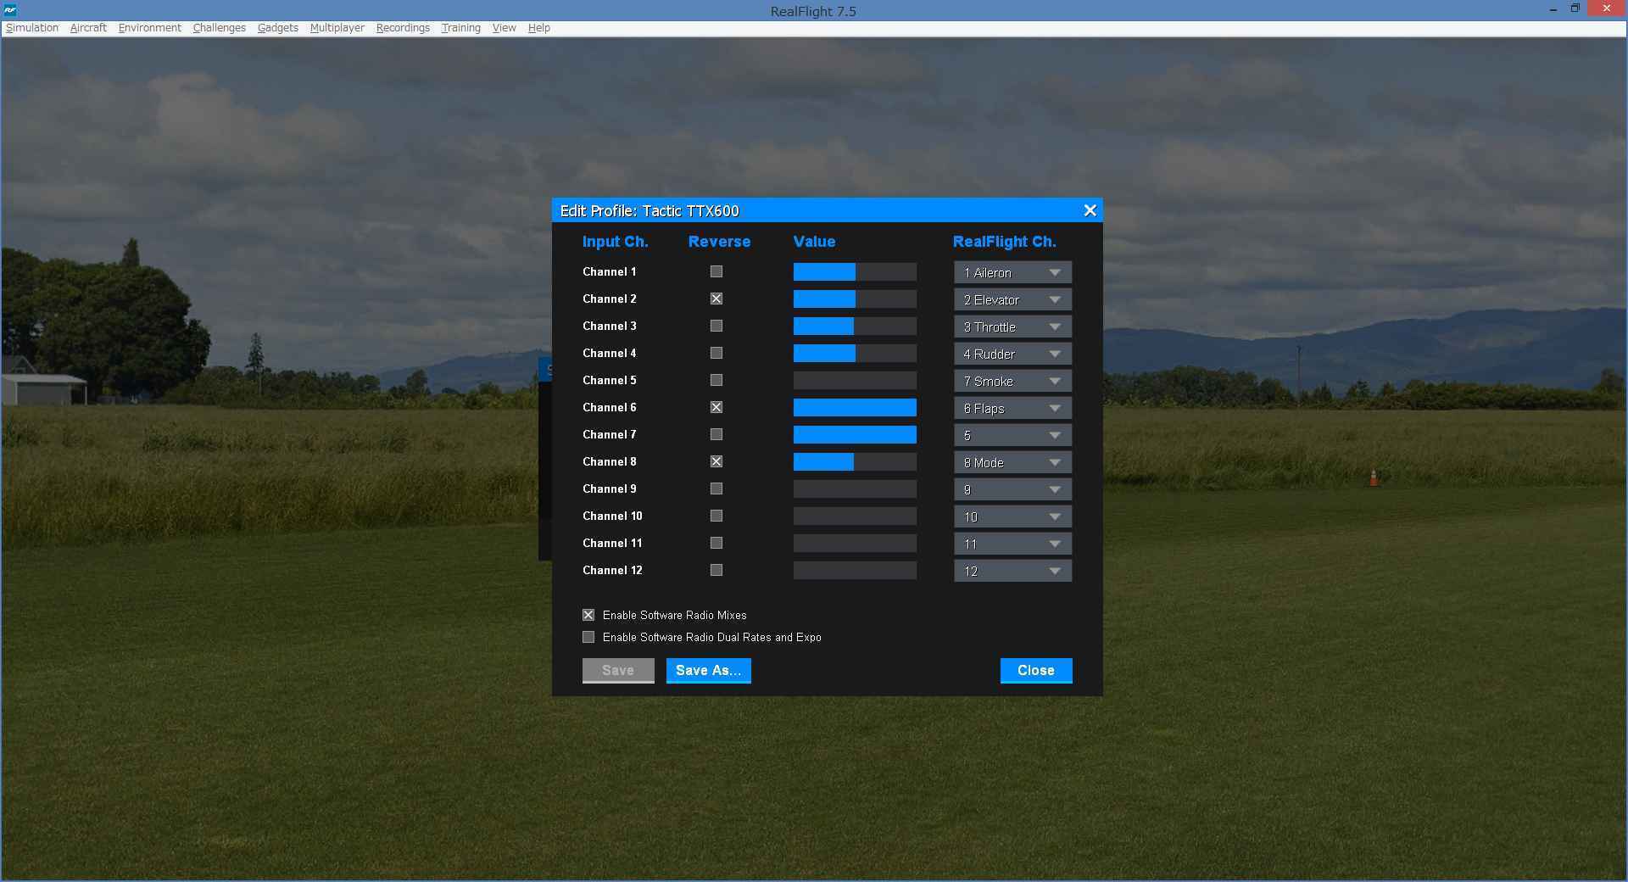Restore down the RealFlight window
This screenshot has height=882, width=1628.
tap(1575, 9)
